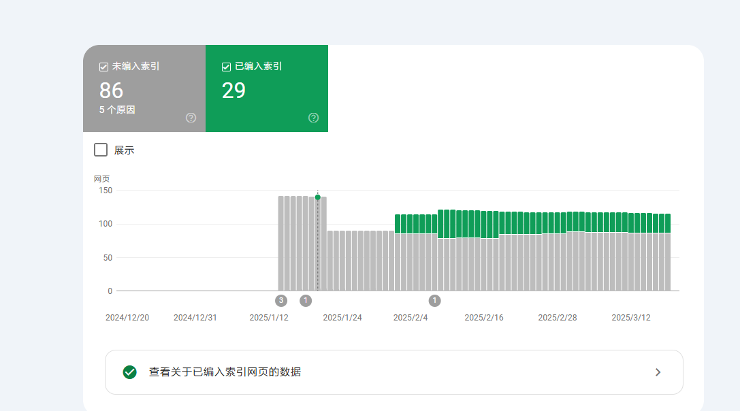
Task: Click the 展示 label text
Action: 124,150
